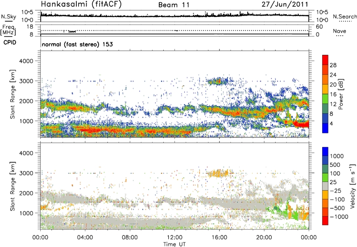Click the 16:00 echo patch near 3000 km, power panel

[x=217, y=81]
